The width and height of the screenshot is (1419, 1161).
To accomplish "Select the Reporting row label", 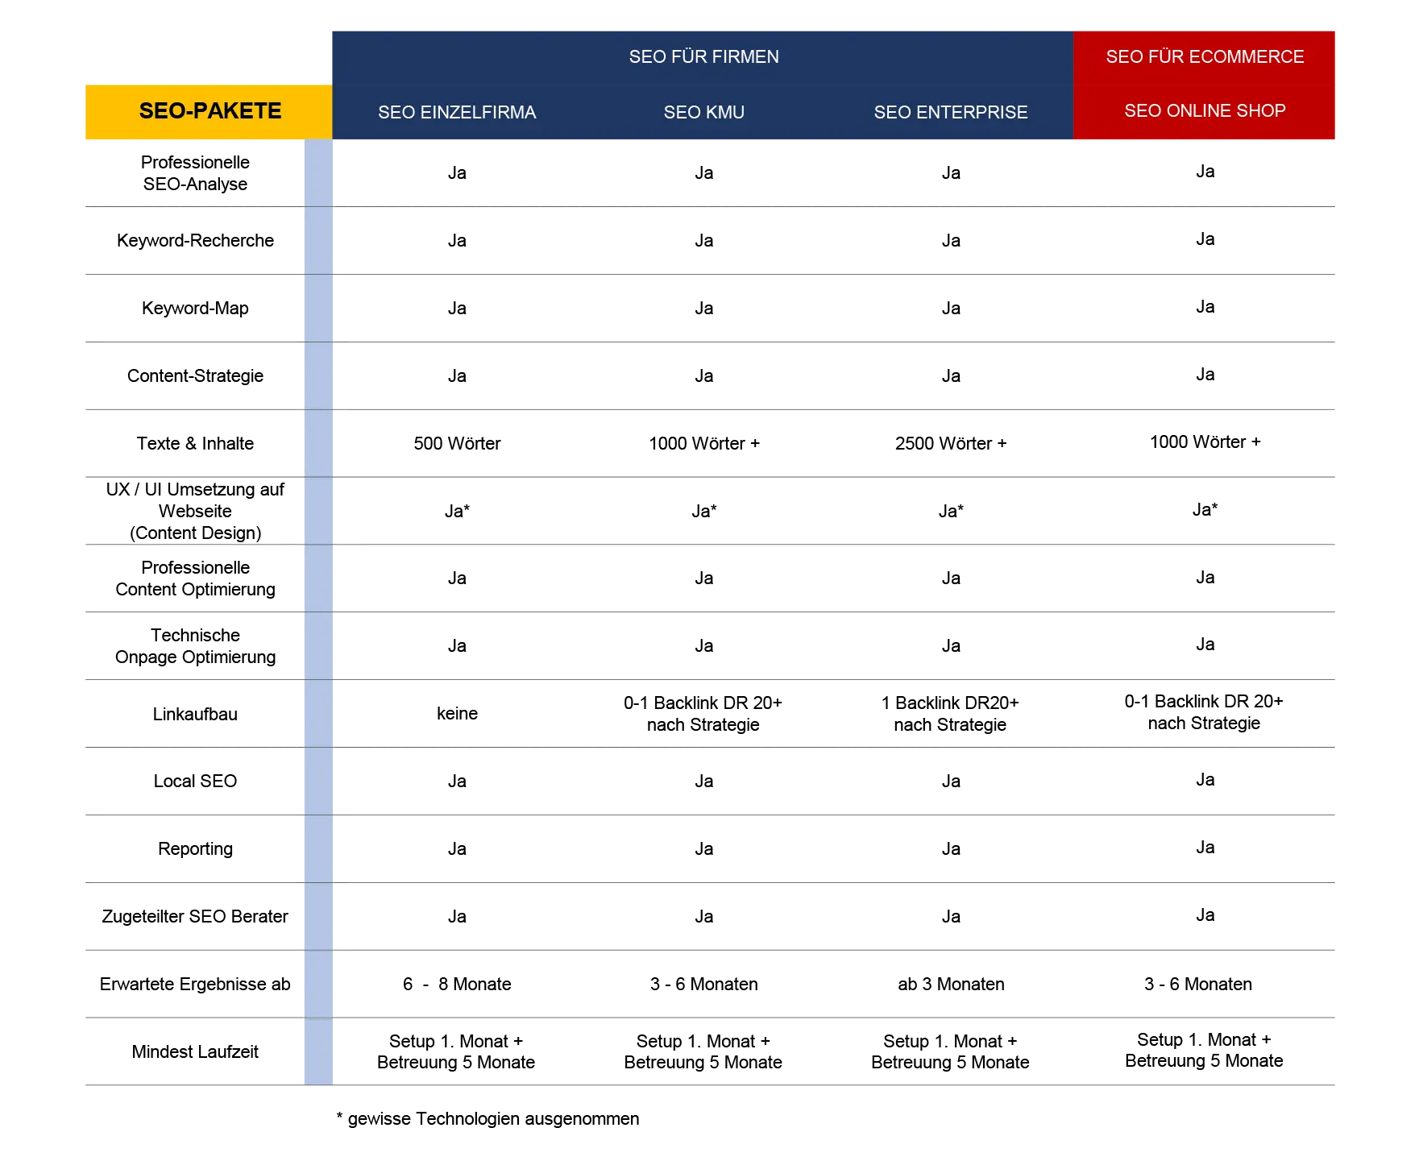I will (x=195, y=849).
